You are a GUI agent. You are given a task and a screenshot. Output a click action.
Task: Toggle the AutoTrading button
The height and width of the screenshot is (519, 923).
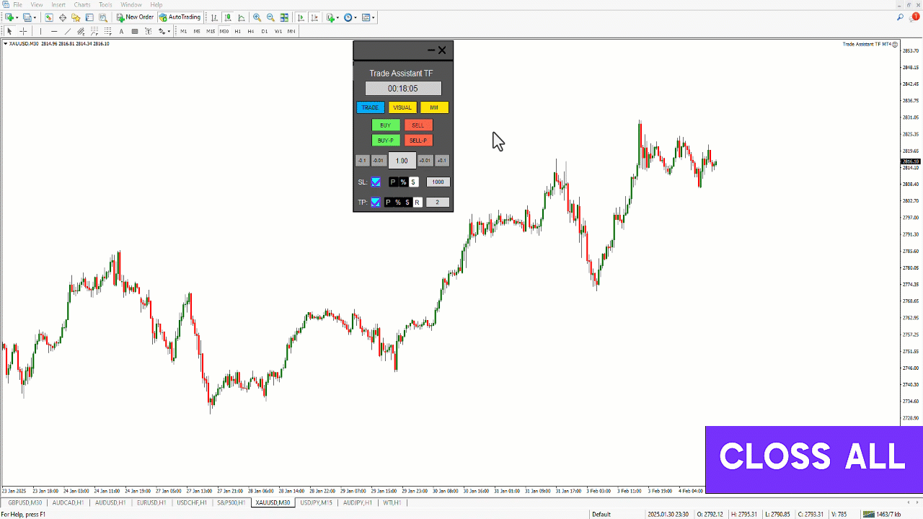[x=180, y=17]
